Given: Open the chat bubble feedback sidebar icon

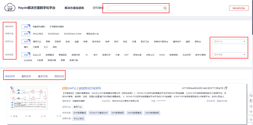Looking at the screenshot, I should pos(251,119).
